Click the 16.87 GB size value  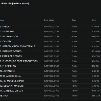coord(96,56)
